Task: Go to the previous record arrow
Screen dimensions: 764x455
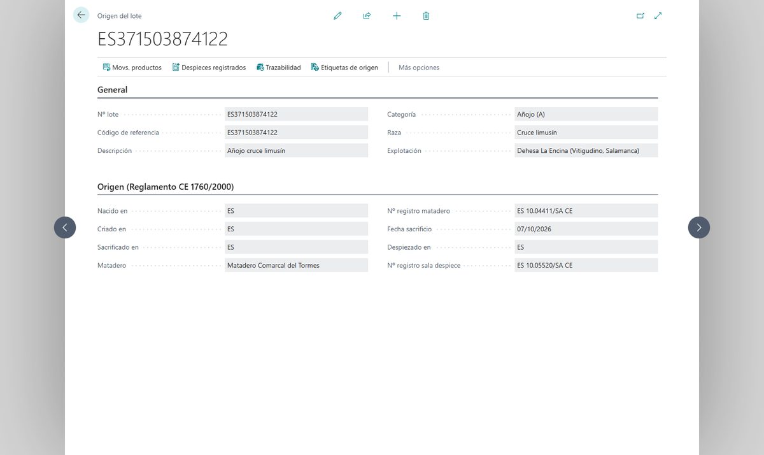Action: coord(65,227)
